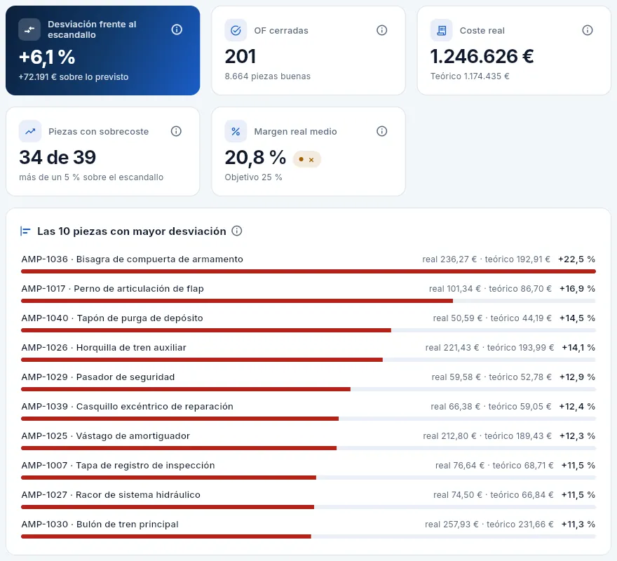
Task: Select AMP-1026 · Horquilla de tren auxiliar
Action: click(x=104, y=348)
